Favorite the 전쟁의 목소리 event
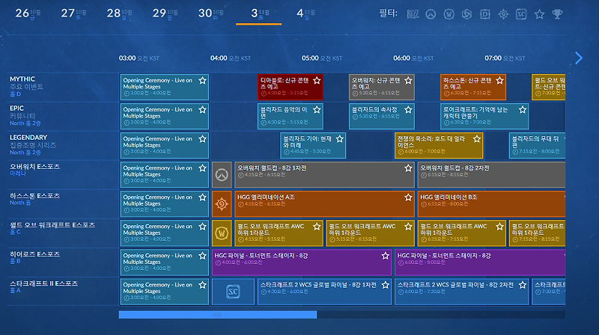Screen dimensions: 599x335 point(477,139)
